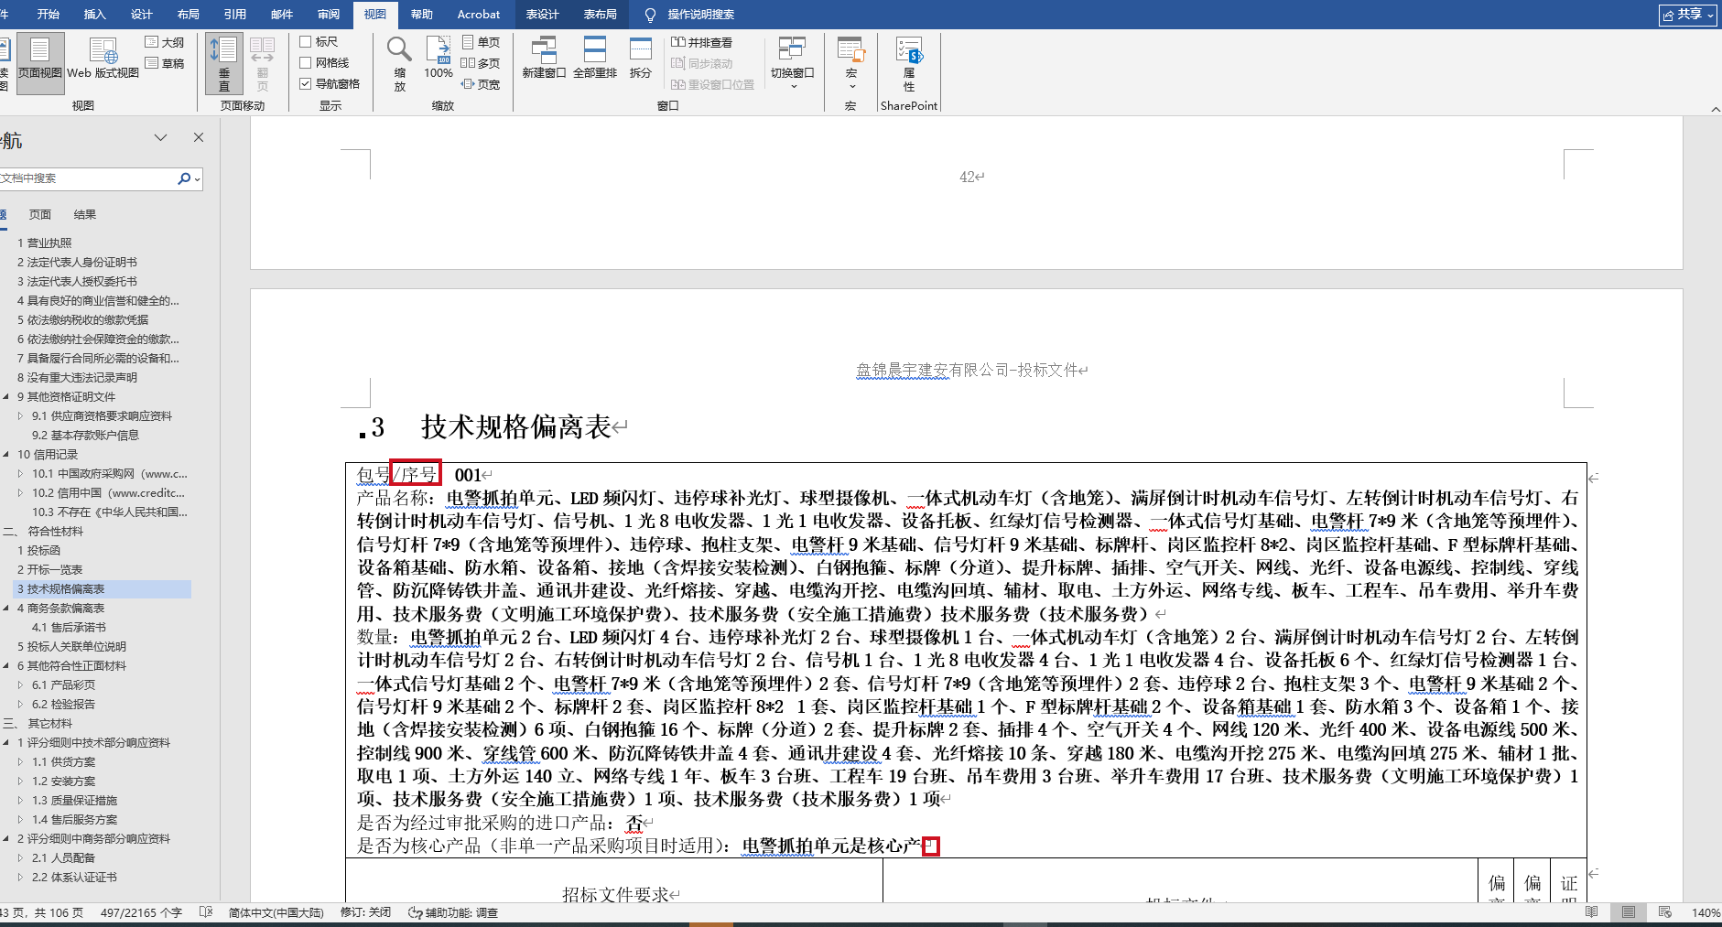Jump to heading 1 营业执照
Viewport: 1722px width, 927px height.
pyautogui.click(x=45, y=243)
